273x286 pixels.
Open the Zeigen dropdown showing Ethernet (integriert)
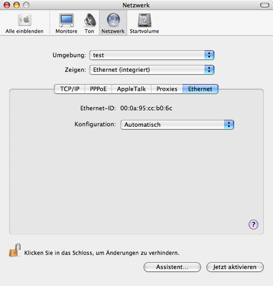(152, 70)
